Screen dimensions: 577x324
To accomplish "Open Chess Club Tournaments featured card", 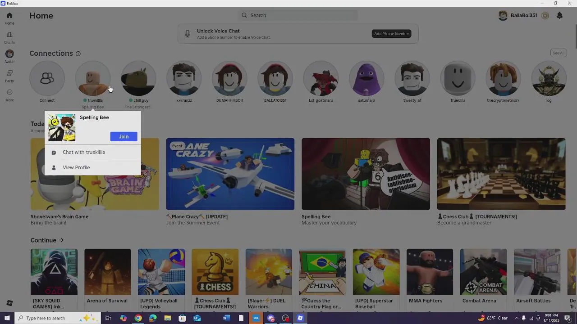I will coord(501,174).
